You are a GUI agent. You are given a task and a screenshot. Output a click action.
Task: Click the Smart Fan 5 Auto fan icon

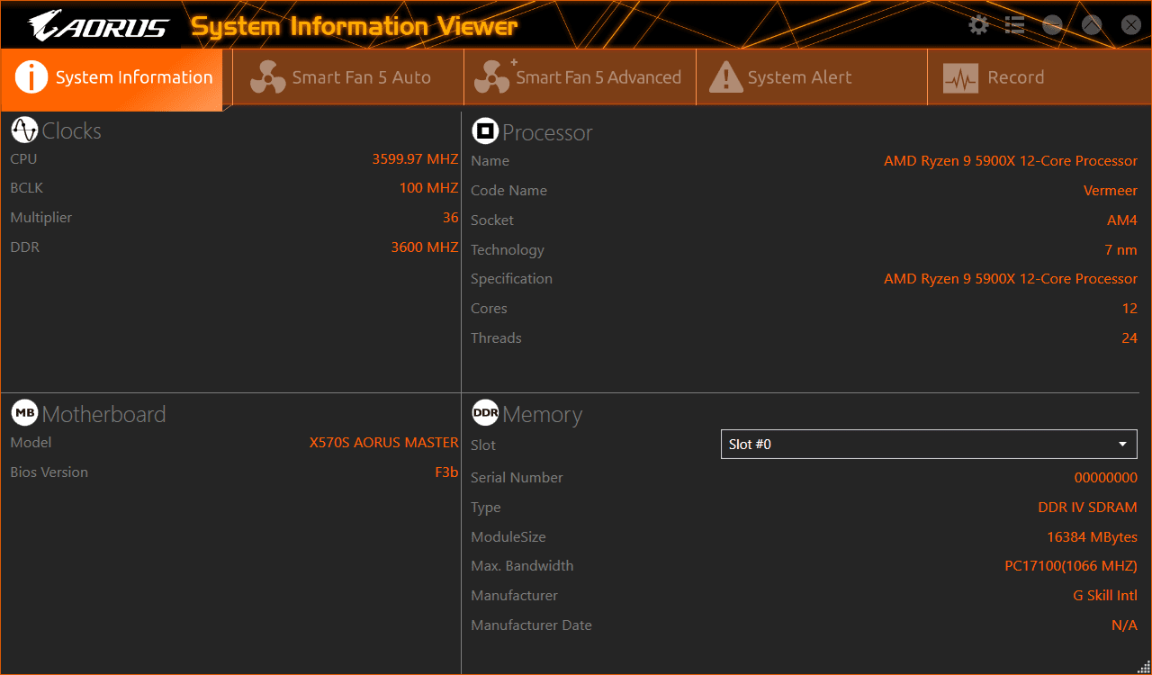(267, 77)
